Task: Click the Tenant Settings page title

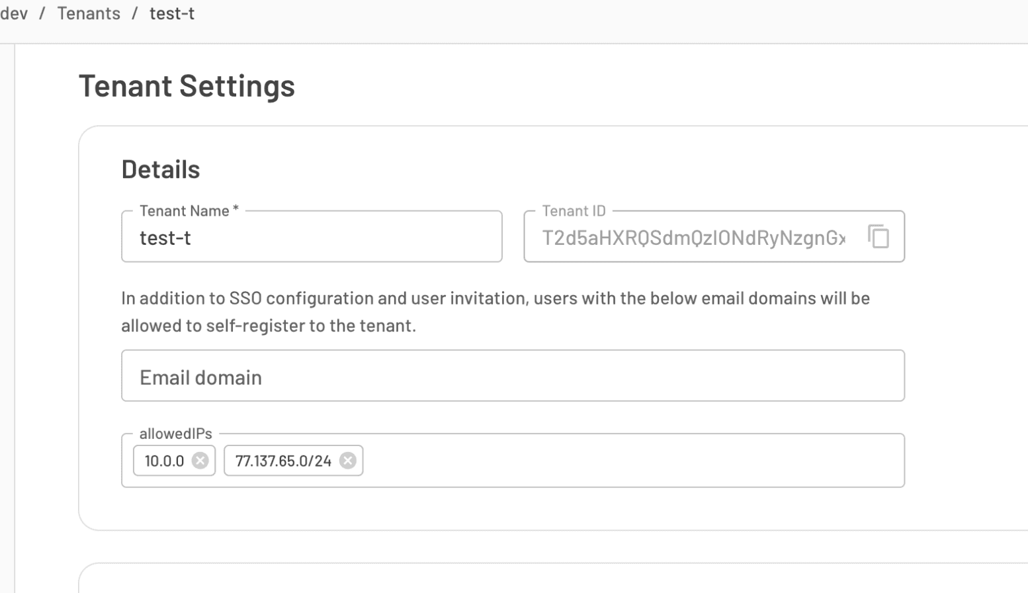Action: [x=187, y=85]
